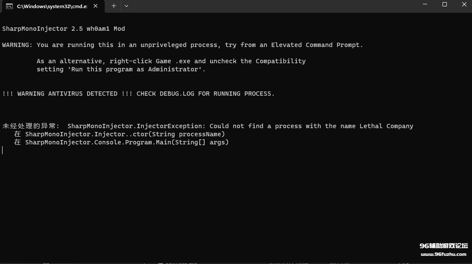Click the 96辅助游戏论坛 watermark logo

point(443,246)
